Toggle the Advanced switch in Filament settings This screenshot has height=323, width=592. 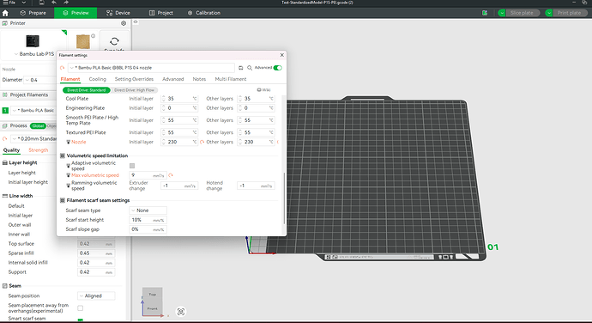277,68
